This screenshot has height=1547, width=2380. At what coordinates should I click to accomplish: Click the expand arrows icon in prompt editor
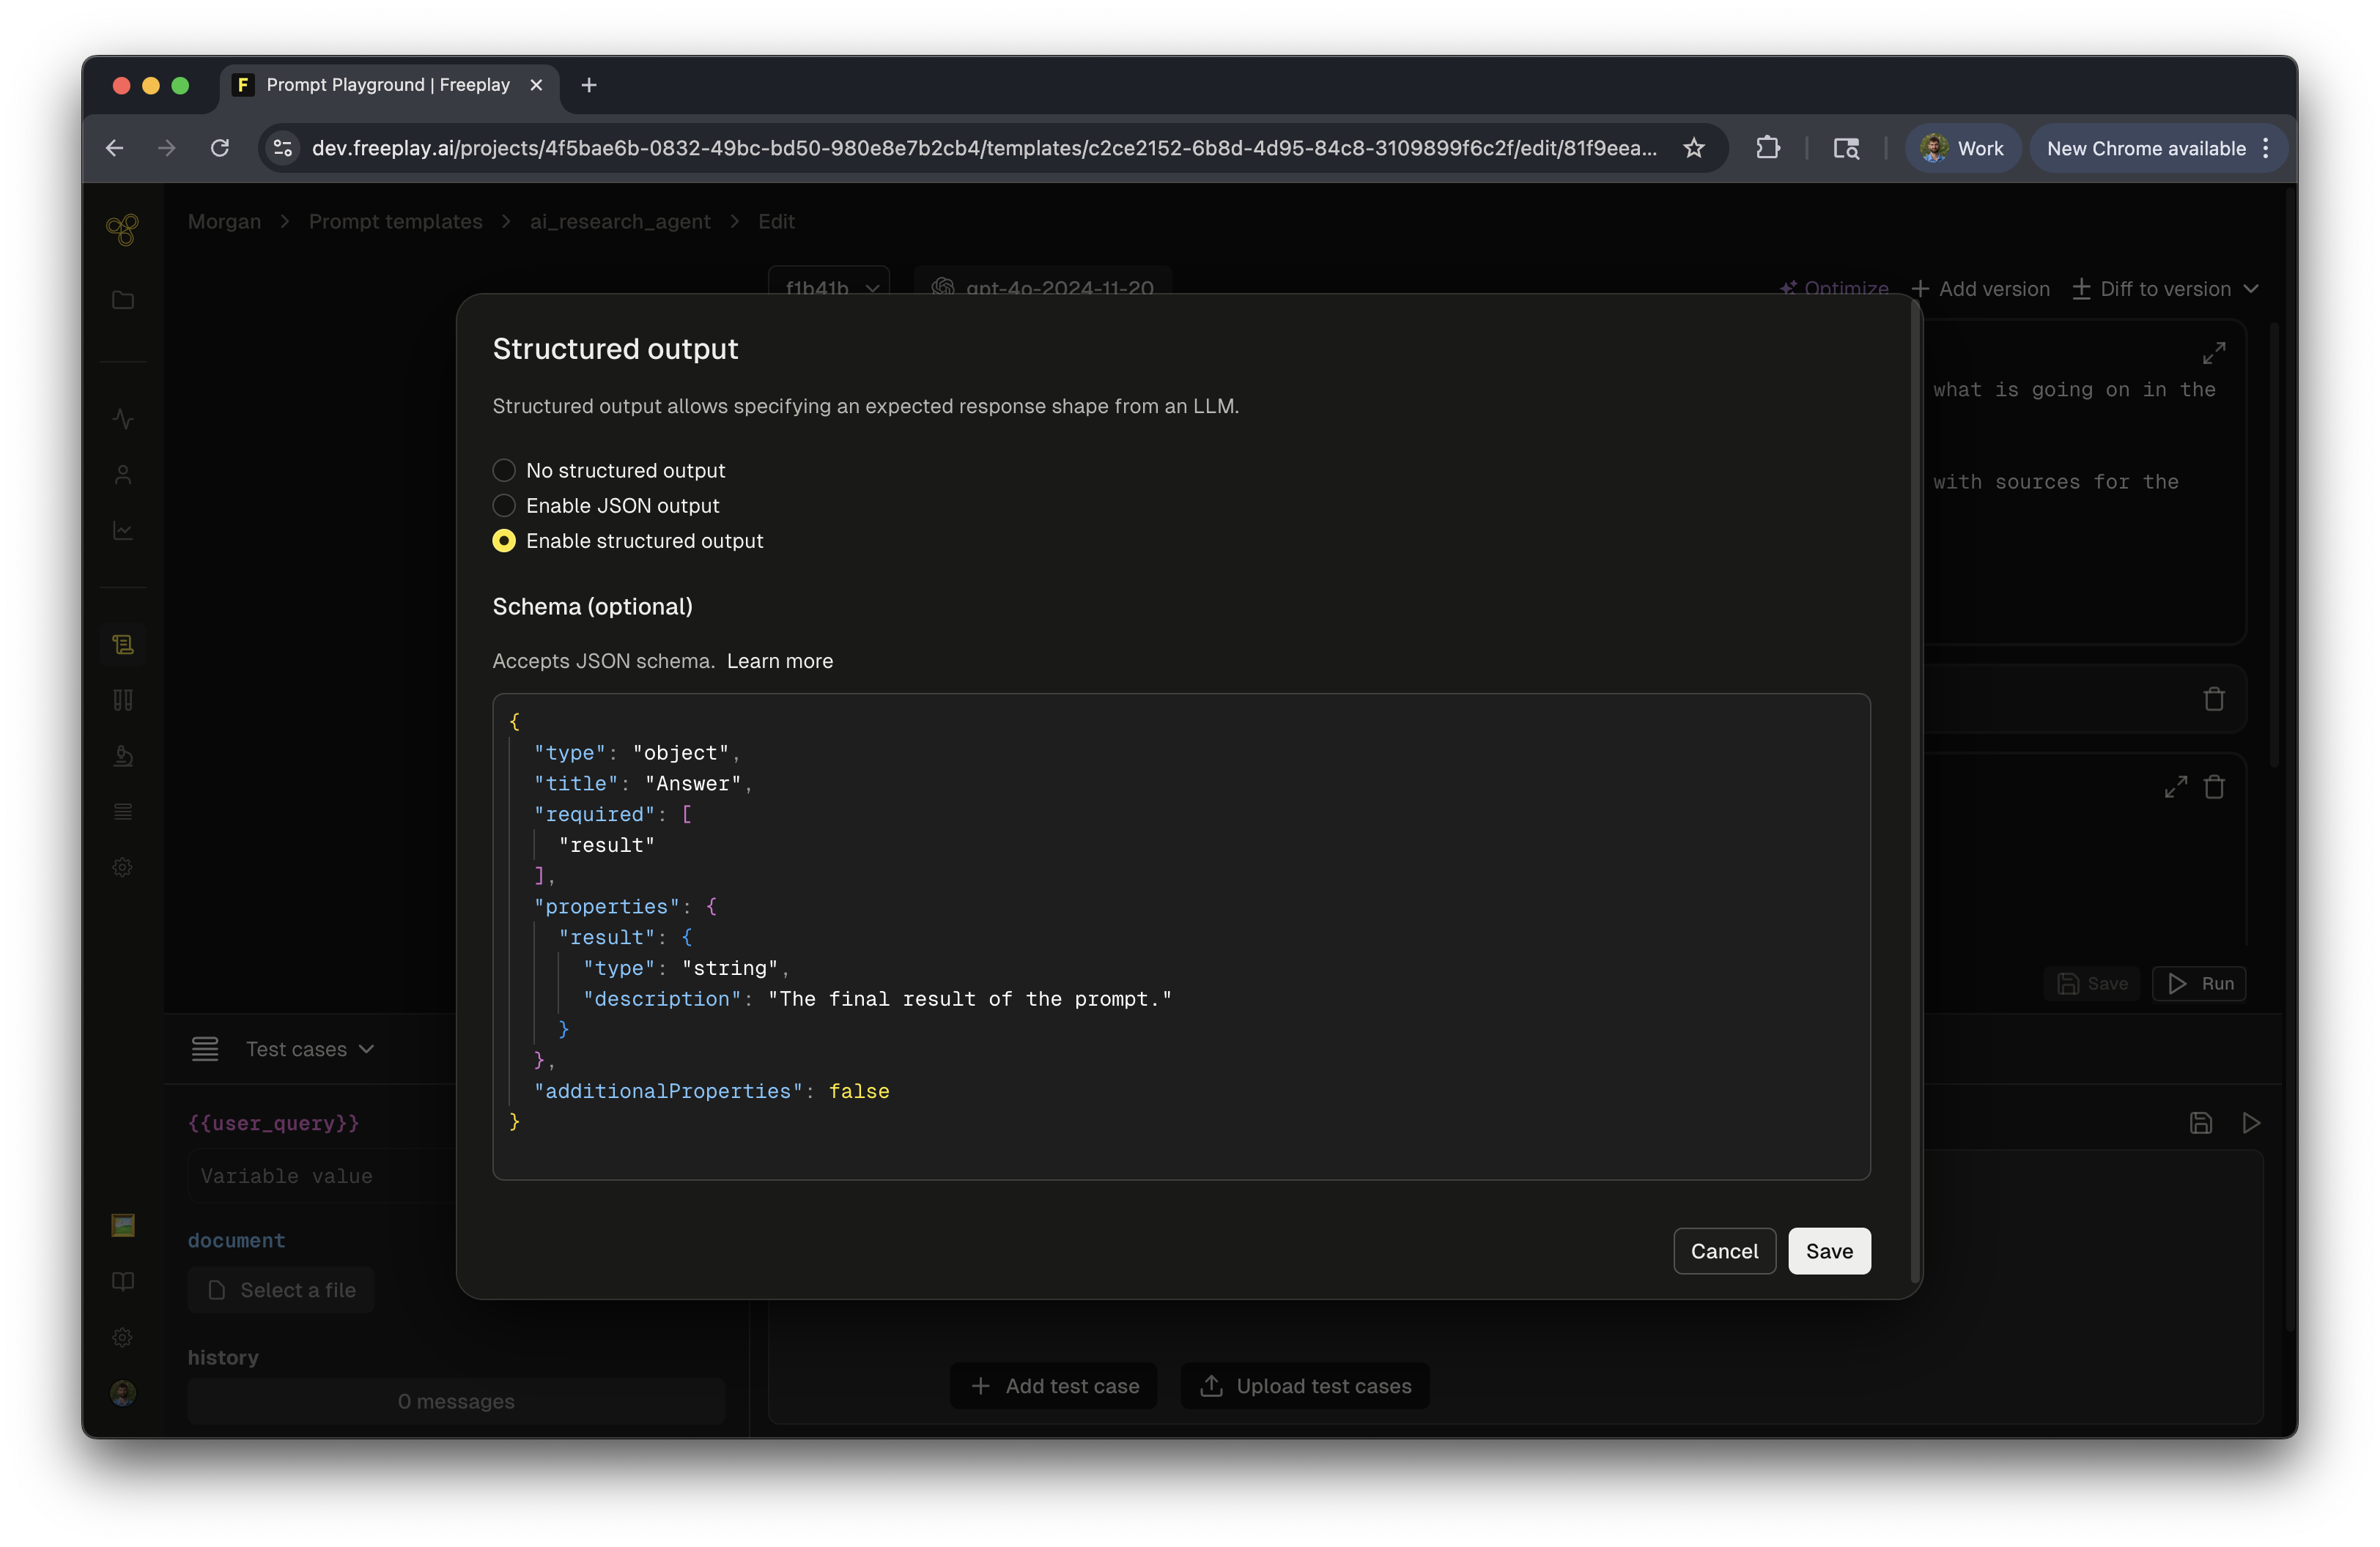click(2213, 353)
